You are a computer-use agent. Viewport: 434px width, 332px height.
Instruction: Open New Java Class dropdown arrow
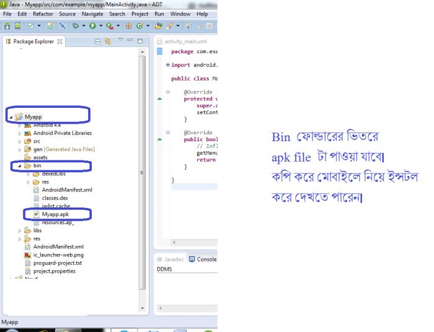tap(148, 26)
